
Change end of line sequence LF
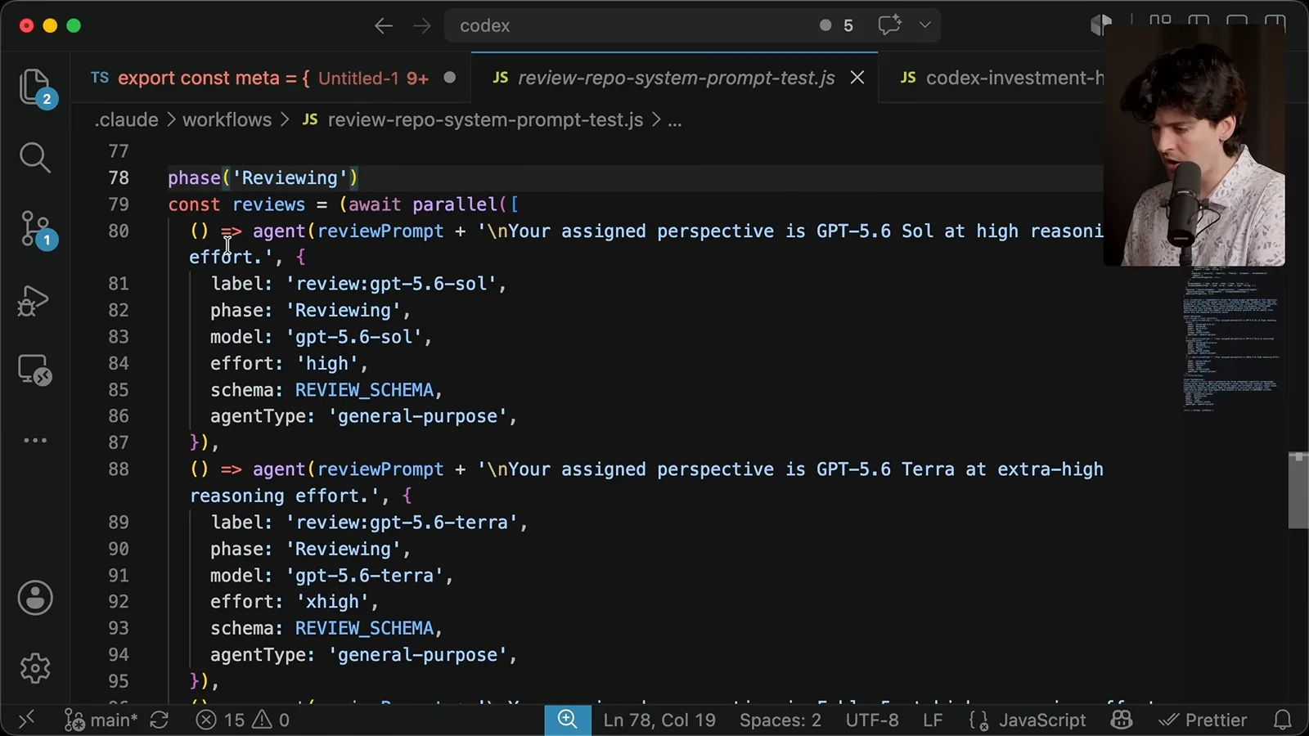[x=933, y=720]
